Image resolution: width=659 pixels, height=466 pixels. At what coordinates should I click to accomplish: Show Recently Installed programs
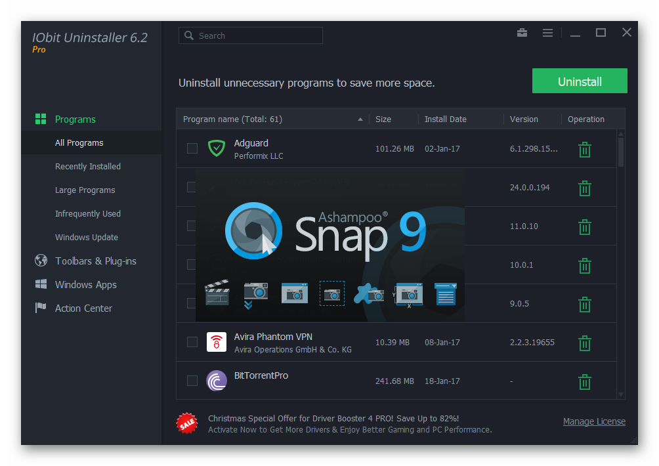88,166
